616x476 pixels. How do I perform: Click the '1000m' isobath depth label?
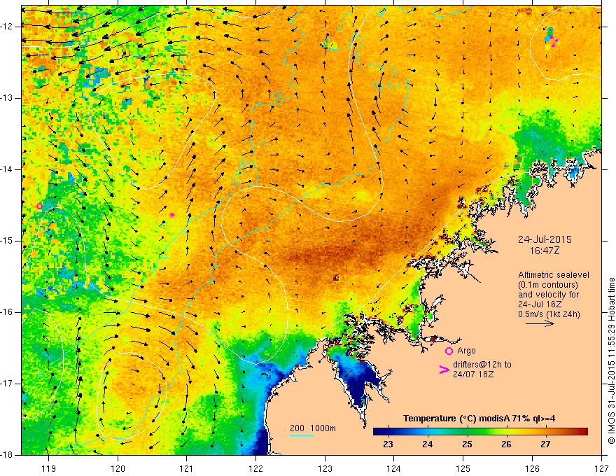coord(323,428)
